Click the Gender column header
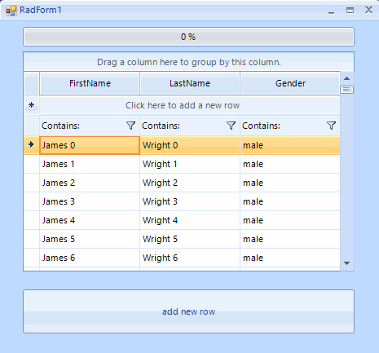379x353 pixels. tap(290, 83)
